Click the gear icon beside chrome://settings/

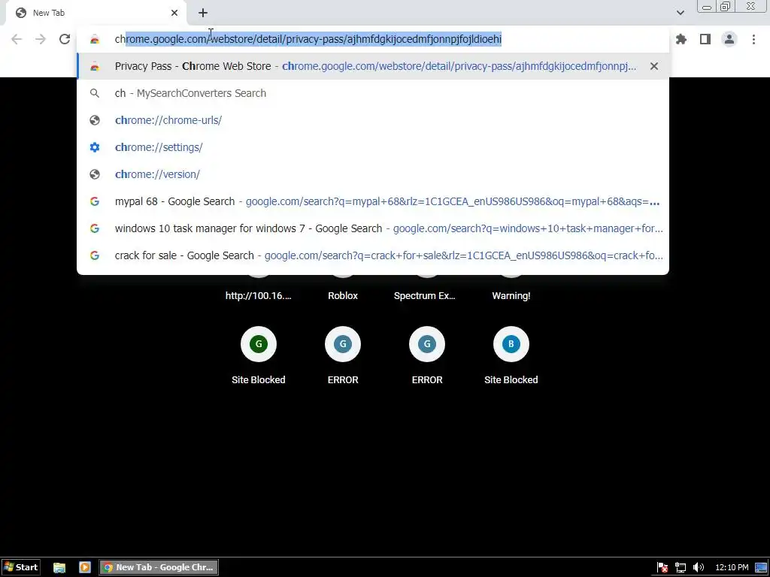(x=95, y=147)
